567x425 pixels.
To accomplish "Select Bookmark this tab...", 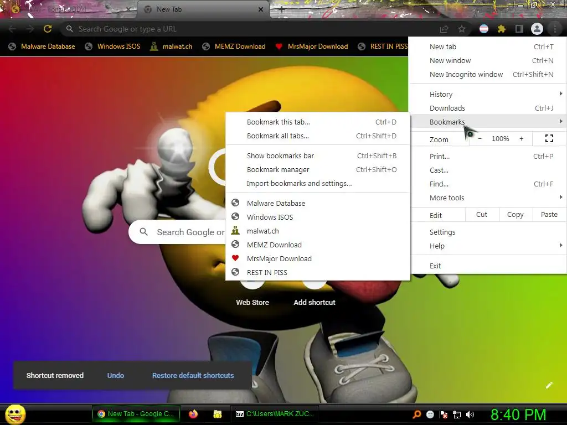I will pos(317,122).
